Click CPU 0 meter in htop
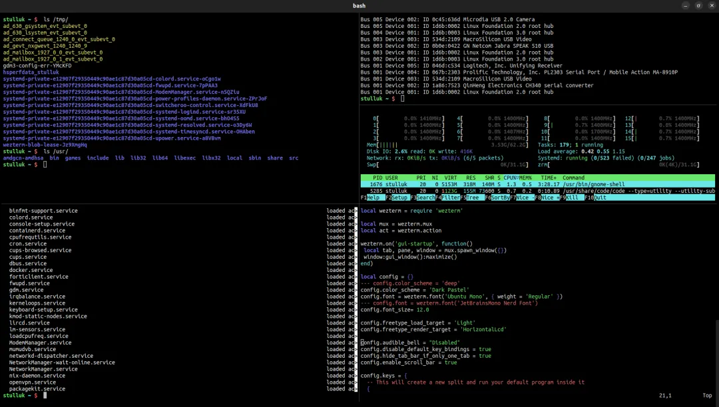 pos(408,118)
